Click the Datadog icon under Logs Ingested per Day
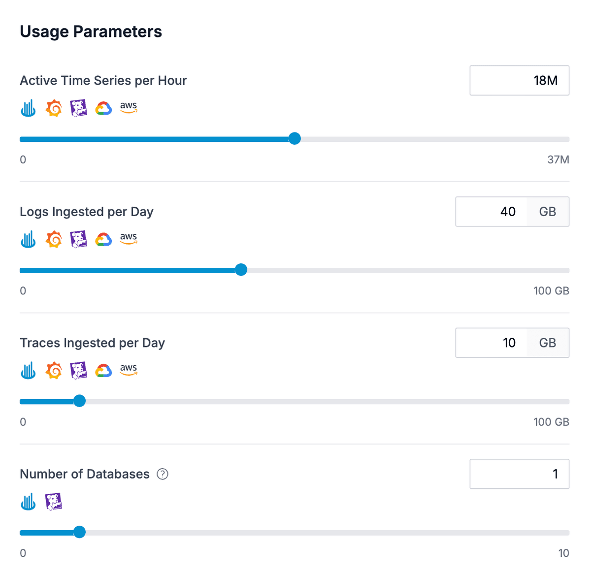Viewport: 591px width, 574px height. (x=79, y=239)
